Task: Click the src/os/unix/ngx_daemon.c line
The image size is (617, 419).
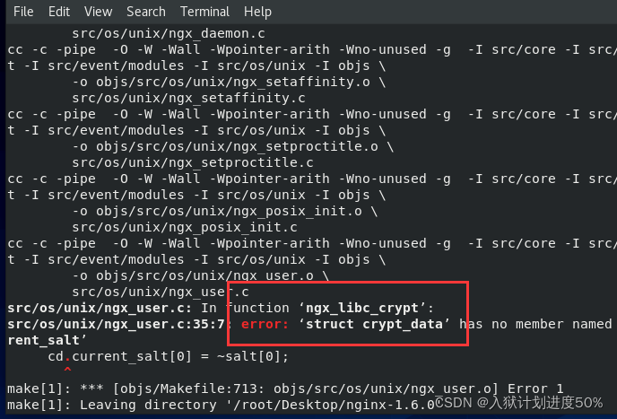Action: point(169,33)
